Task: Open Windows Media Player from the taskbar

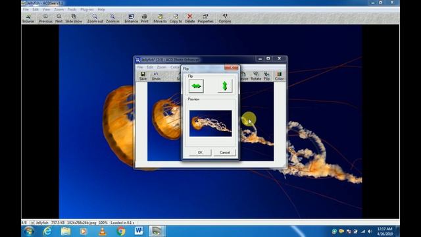Action: click(x=84, y=231)
